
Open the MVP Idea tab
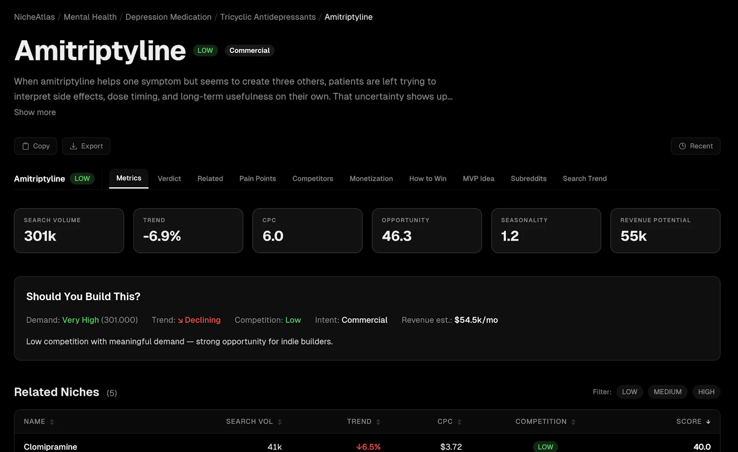[x=478, y=178]
